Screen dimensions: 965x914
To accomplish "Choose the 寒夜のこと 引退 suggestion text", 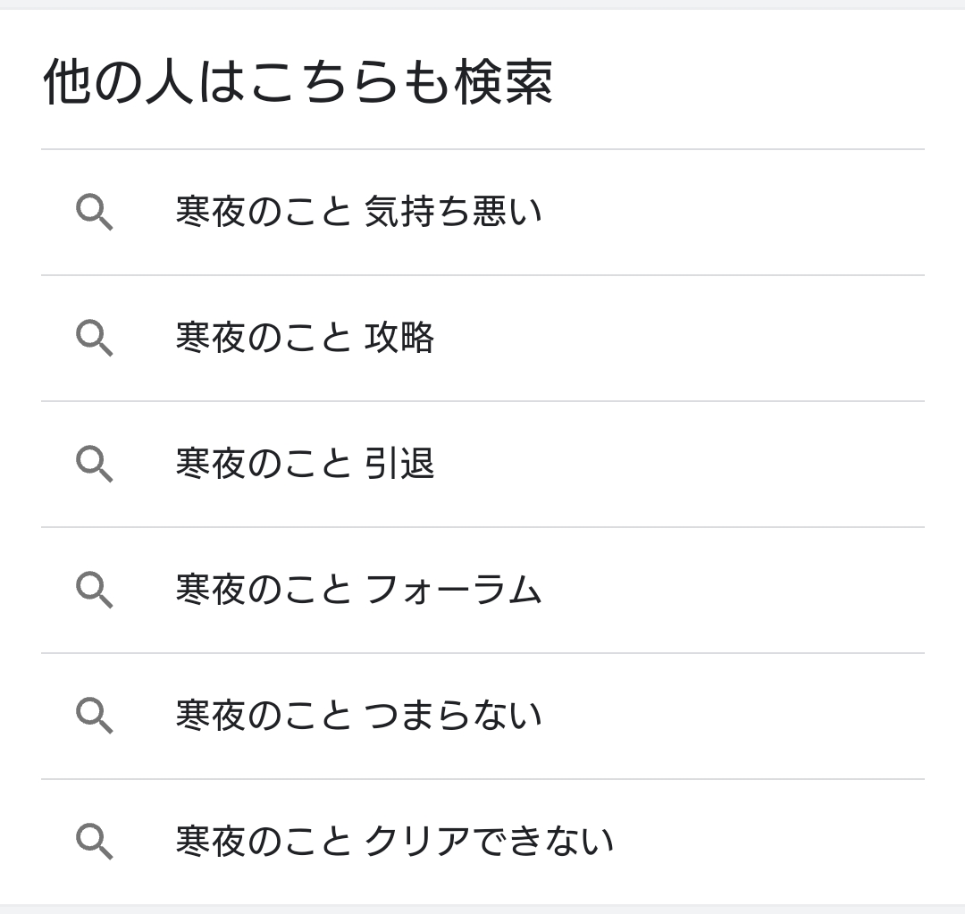I will pos(305,465).
